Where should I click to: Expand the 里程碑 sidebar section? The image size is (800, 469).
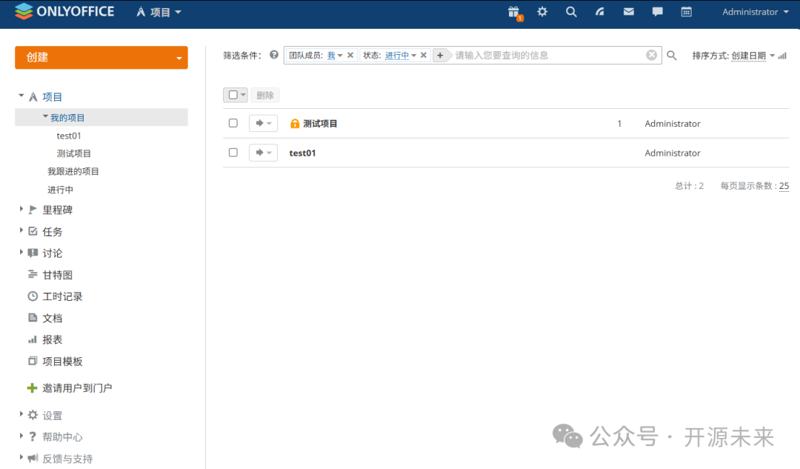[21, 209]
